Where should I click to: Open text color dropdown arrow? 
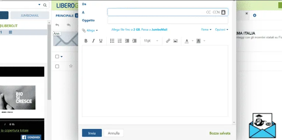point(192,41)
